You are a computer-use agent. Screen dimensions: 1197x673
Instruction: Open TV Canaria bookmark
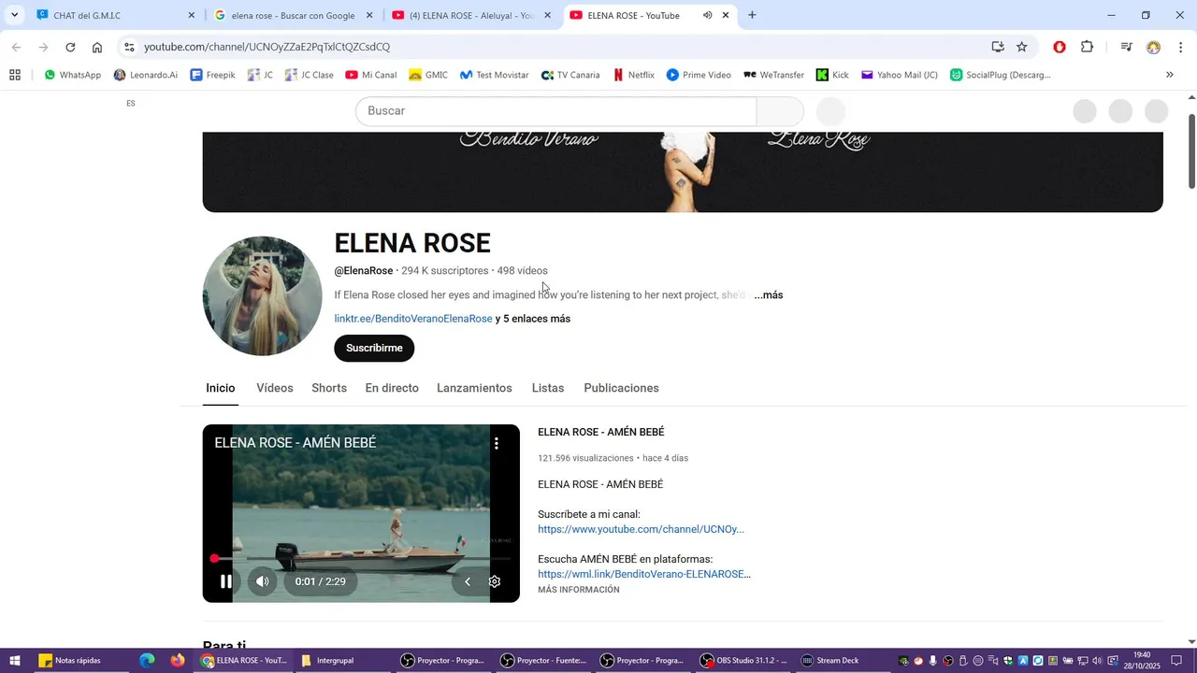[570, 75]
